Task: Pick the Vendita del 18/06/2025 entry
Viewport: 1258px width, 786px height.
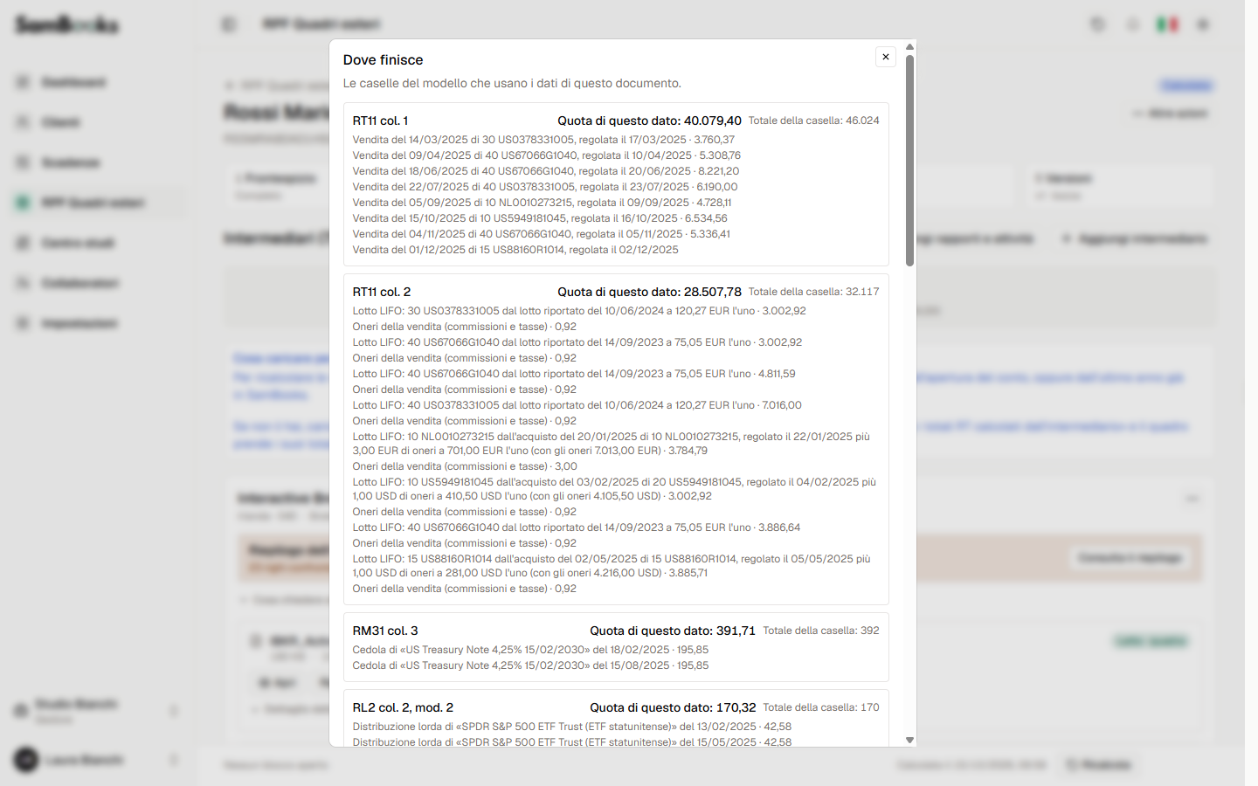Action: point(546,171)
